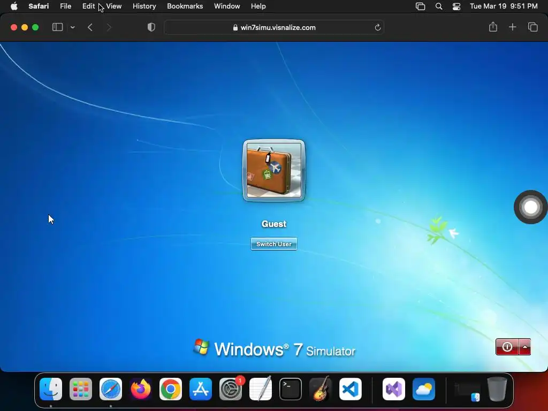Open the sidebar tab group dropdown chevron
548x411 pixels.
72,27
